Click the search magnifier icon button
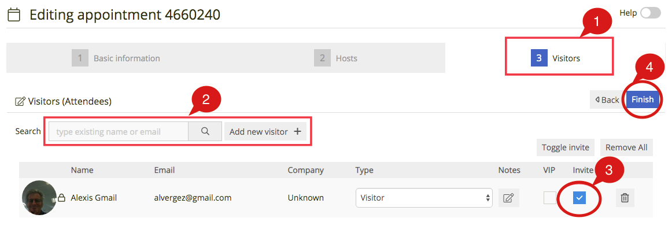672x229 pixels. pyautogui.click(x=205, y=131)
